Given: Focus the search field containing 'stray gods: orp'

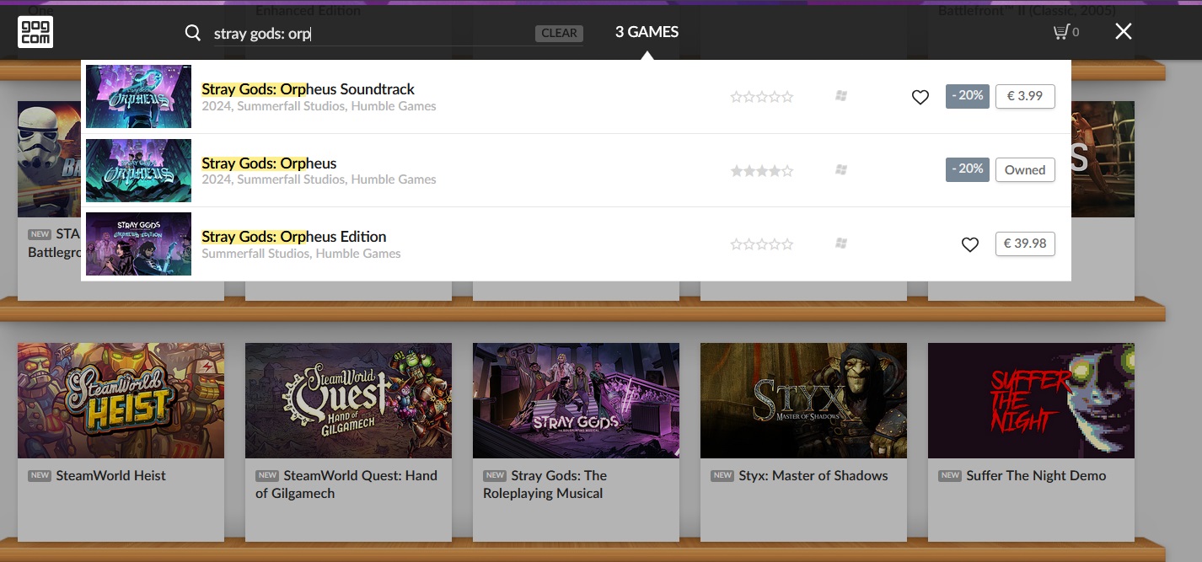Looking at the screenshot, I should click(373, 34).
